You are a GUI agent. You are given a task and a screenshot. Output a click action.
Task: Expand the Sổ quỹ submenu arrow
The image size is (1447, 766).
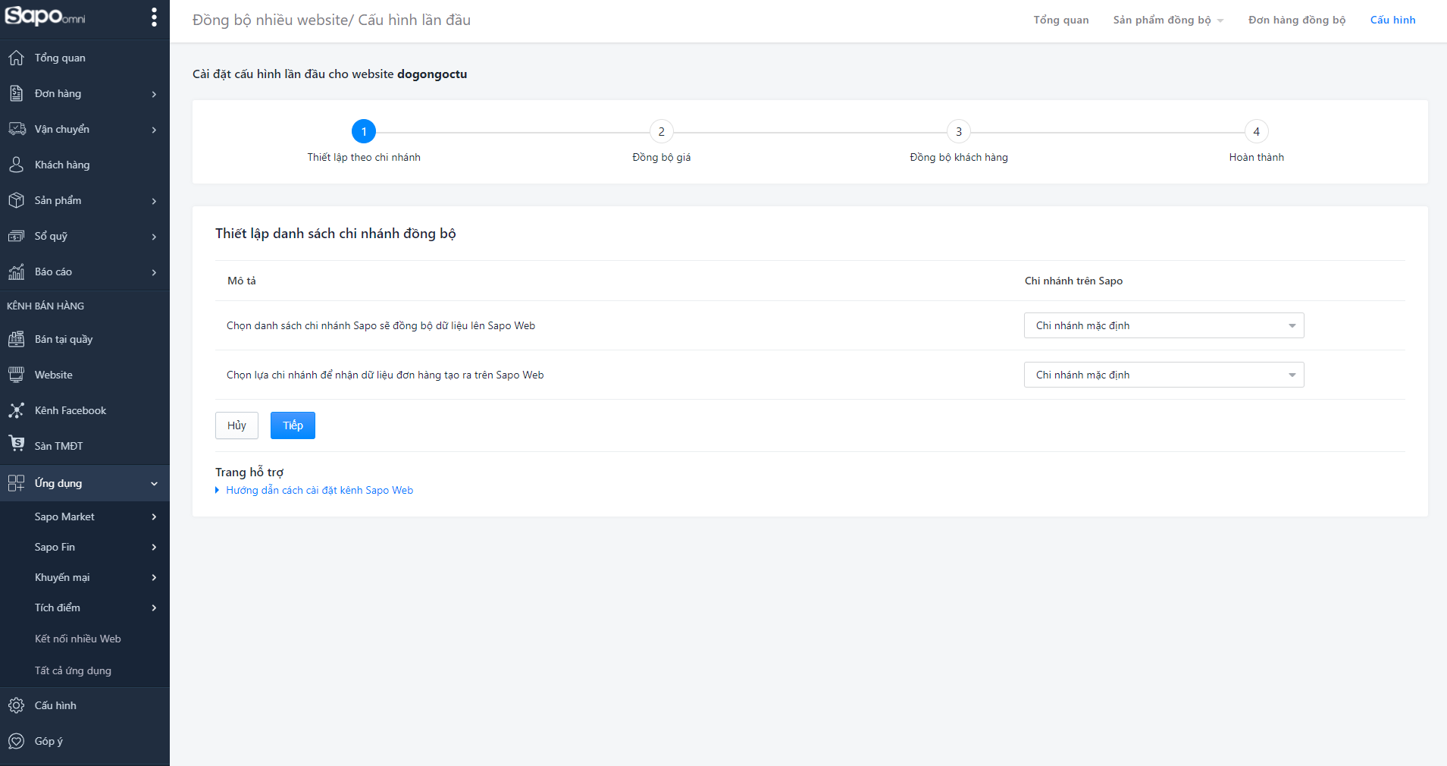154,237
